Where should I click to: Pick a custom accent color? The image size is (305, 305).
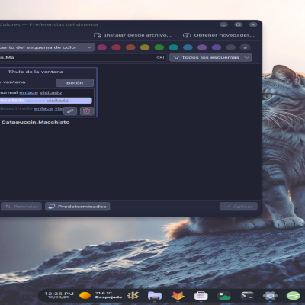(246, 47)
